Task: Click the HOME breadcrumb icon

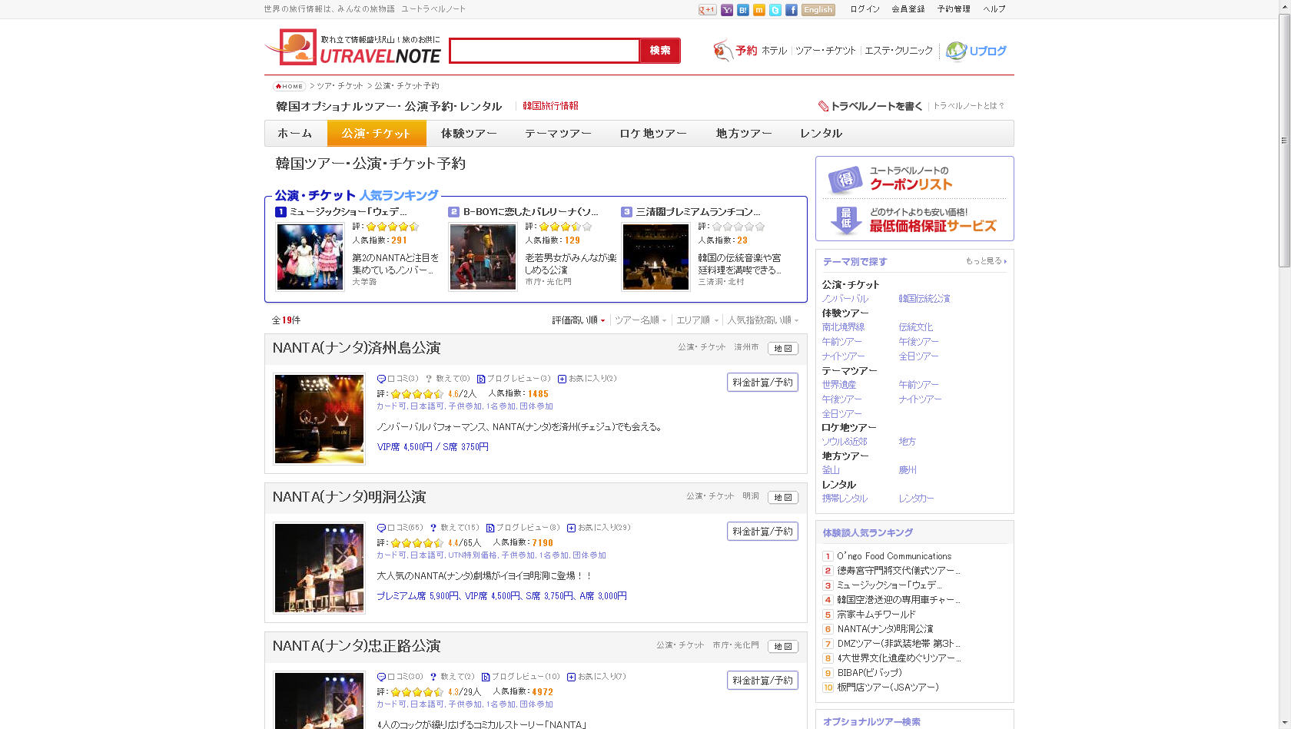Action: point(289,86)
